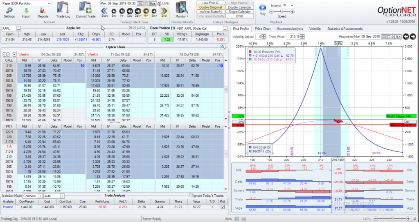Click the playback speed plus icon
Screen dimensions: 419x222
pyautogui.click(x=292, y=12)
